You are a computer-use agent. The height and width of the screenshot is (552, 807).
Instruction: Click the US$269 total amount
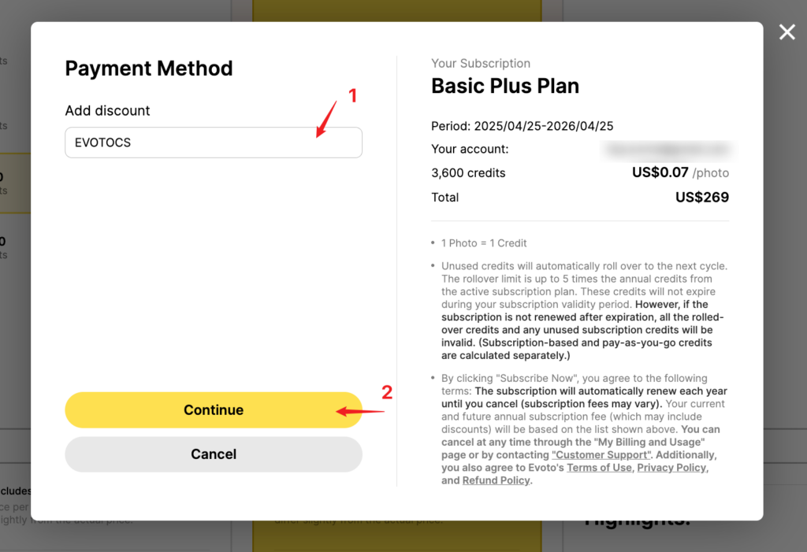[x=702, y=197]
